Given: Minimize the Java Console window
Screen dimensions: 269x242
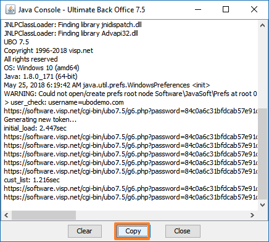Looking at the screenshot, I should (198, 9).
